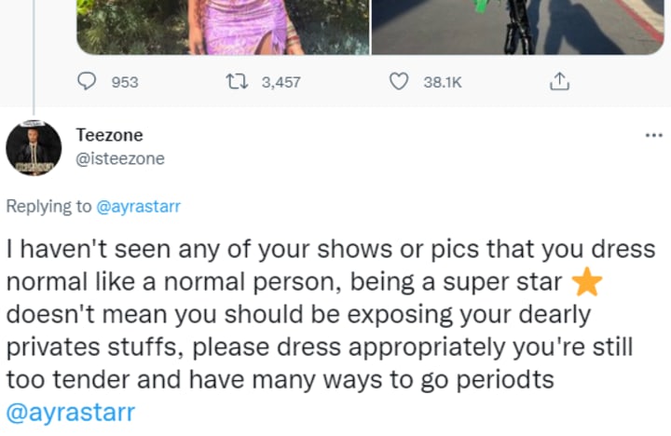Click the 3,457 retweets count

pos(281,83)
